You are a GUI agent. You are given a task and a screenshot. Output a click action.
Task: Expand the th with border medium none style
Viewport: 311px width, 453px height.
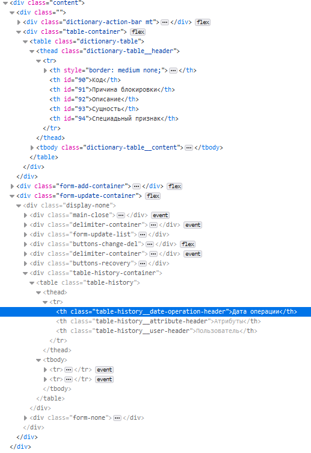point(45,71)
